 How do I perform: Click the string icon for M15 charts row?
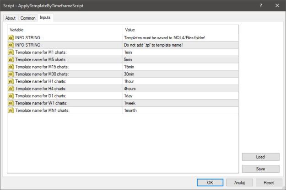tap(11, 67)
